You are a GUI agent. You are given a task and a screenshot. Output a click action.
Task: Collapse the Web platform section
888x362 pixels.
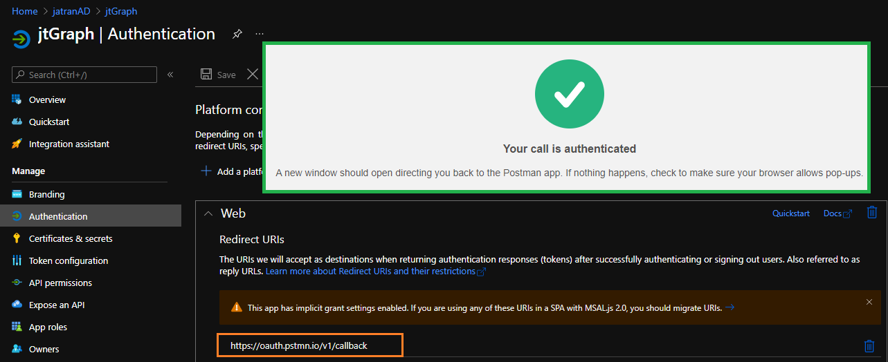click(x=208, y=213)
